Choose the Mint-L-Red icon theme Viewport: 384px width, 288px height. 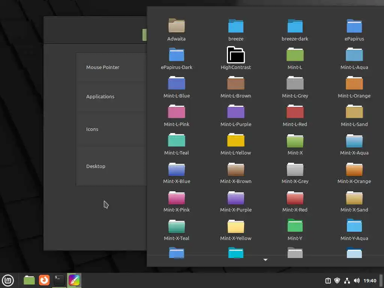[295, 115]
